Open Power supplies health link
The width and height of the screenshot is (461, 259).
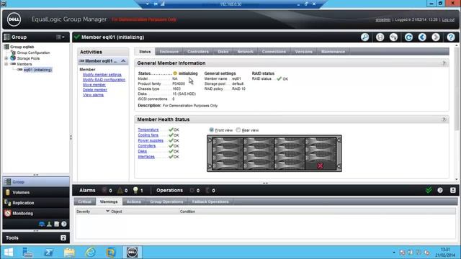click(151, 140)
